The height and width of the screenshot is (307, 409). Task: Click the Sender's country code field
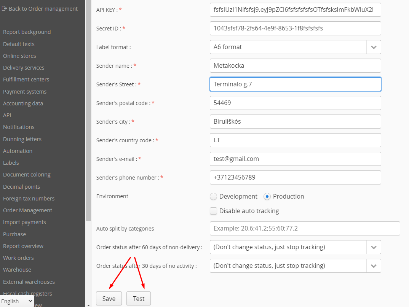tap(295, 140)
